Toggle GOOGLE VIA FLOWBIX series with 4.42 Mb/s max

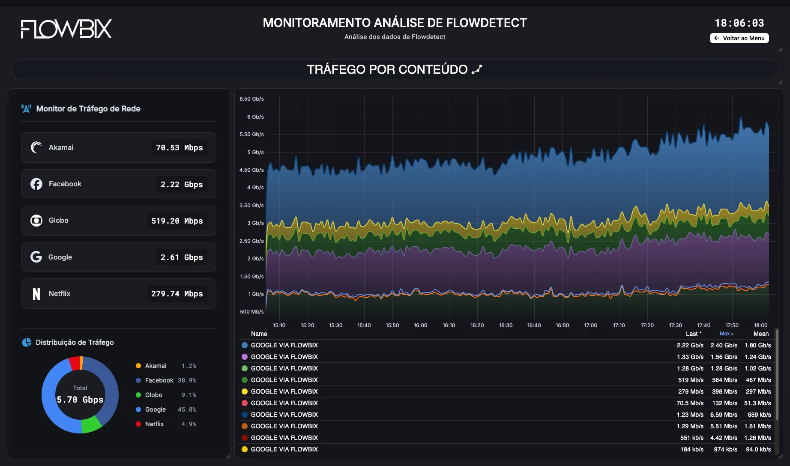pyautogui.click(x=284, y=438)
